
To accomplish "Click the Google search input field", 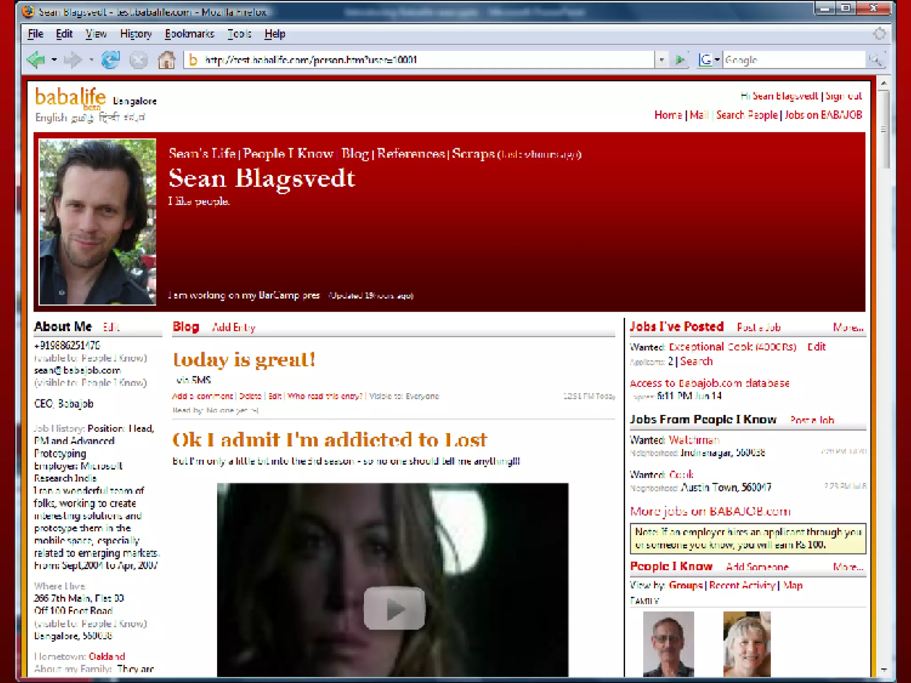I will [x=792, y=60].
